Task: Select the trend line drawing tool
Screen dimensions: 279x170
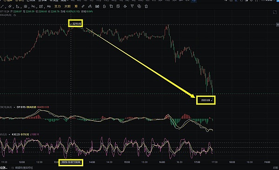Action: [2, 7]
